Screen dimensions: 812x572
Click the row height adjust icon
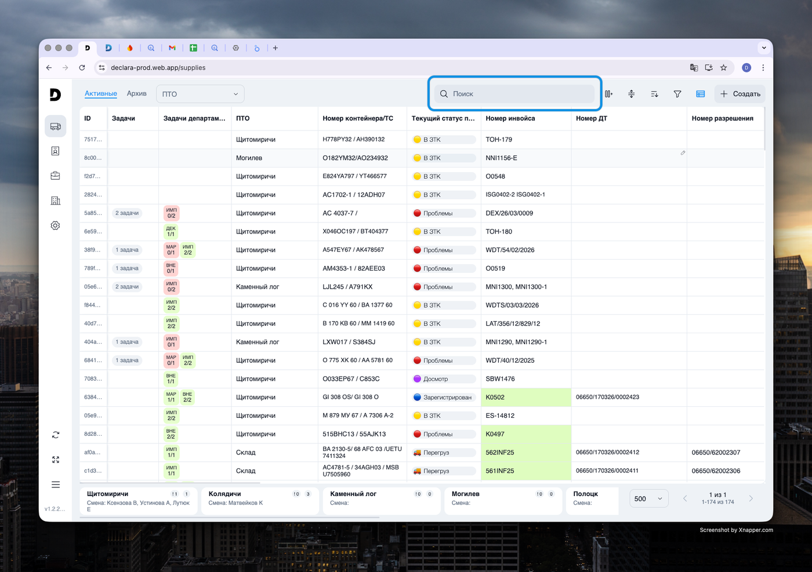(x=632, y=94)
